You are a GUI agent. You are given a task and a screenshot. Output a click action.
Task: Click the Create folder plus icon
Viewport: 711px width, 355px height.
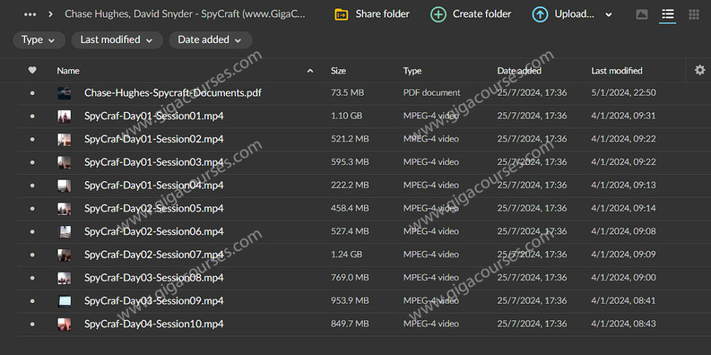[438, 14]
